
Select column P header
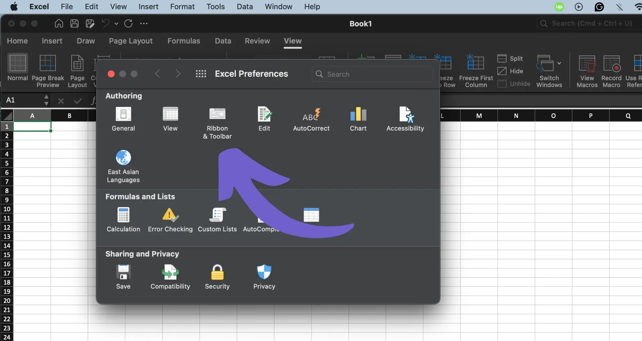coord(591,116)
